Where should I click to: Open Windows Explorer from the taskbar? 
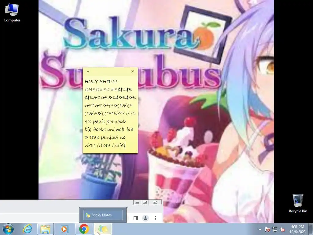click(45, 229)
